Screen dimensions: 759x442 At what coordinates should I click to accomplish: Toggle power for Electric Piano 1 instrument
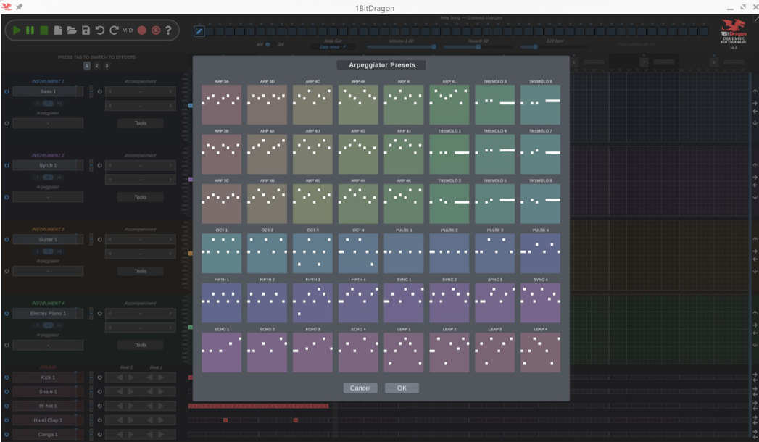(7, 313)
